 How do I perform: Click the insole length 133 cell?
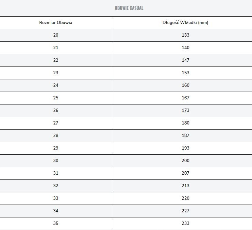[185, 35]
